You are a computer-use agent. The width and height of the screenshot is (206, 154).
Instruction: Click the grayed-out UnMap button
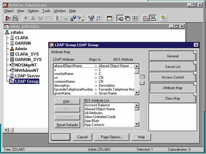67,117
